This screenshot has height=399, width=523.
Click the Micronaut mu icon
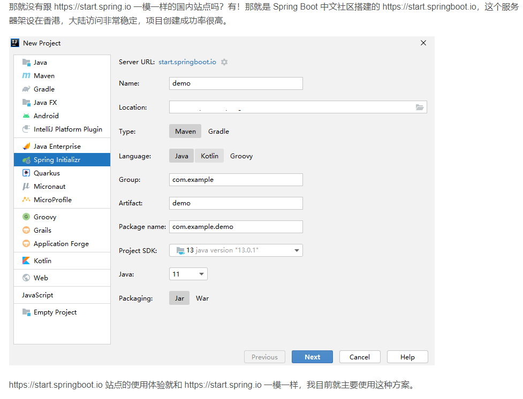pos(26,186)
